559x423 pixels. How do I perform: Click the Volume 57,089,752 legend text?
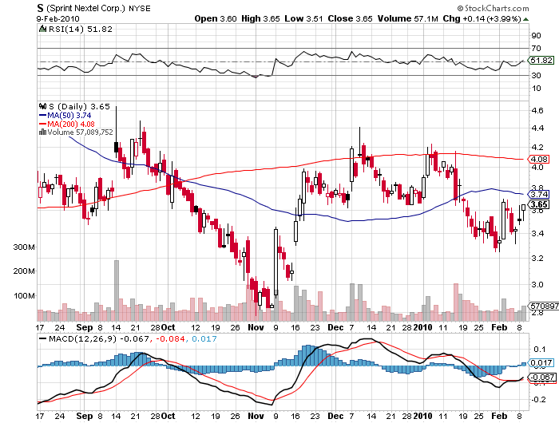tap(80, 132)
